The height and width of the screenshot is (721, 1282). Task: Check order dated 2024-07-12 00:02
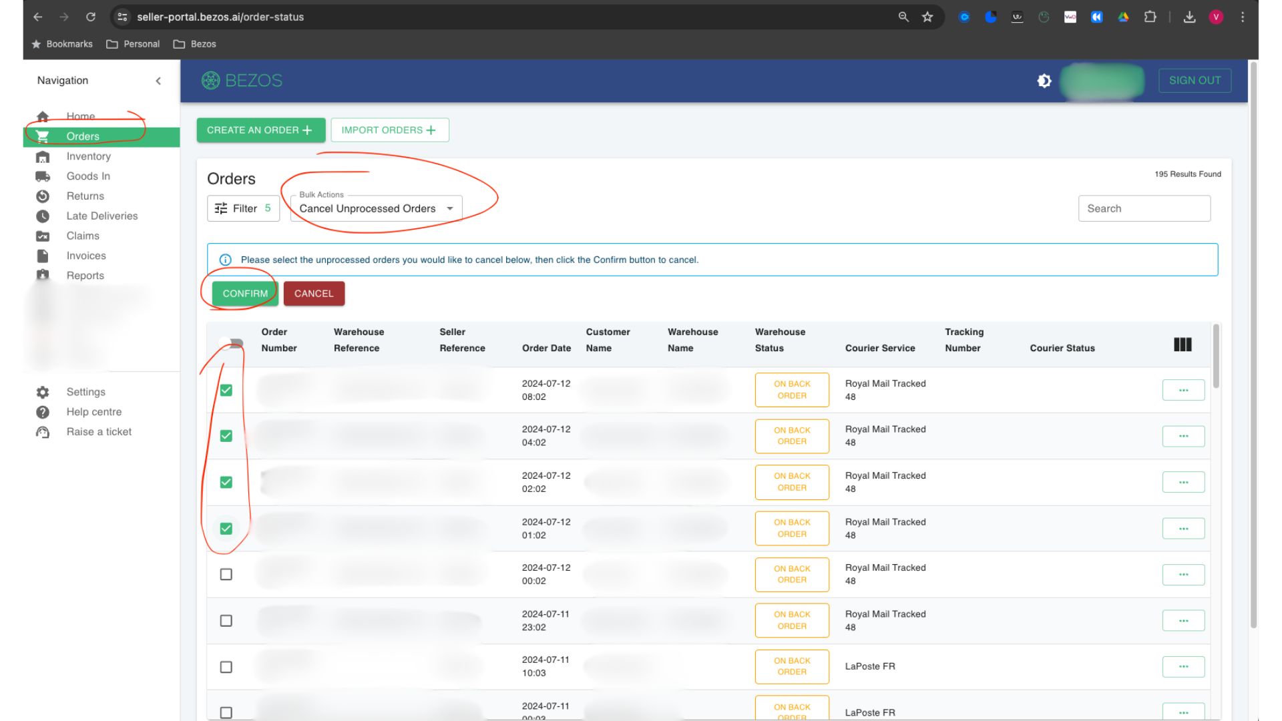coord(226,574)
